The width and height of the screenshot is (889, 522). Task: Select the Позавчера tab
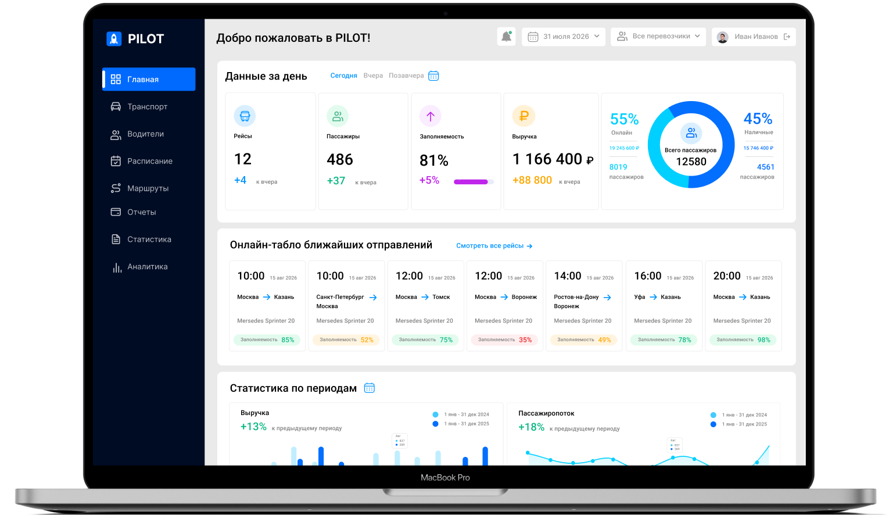coord(406,76)
